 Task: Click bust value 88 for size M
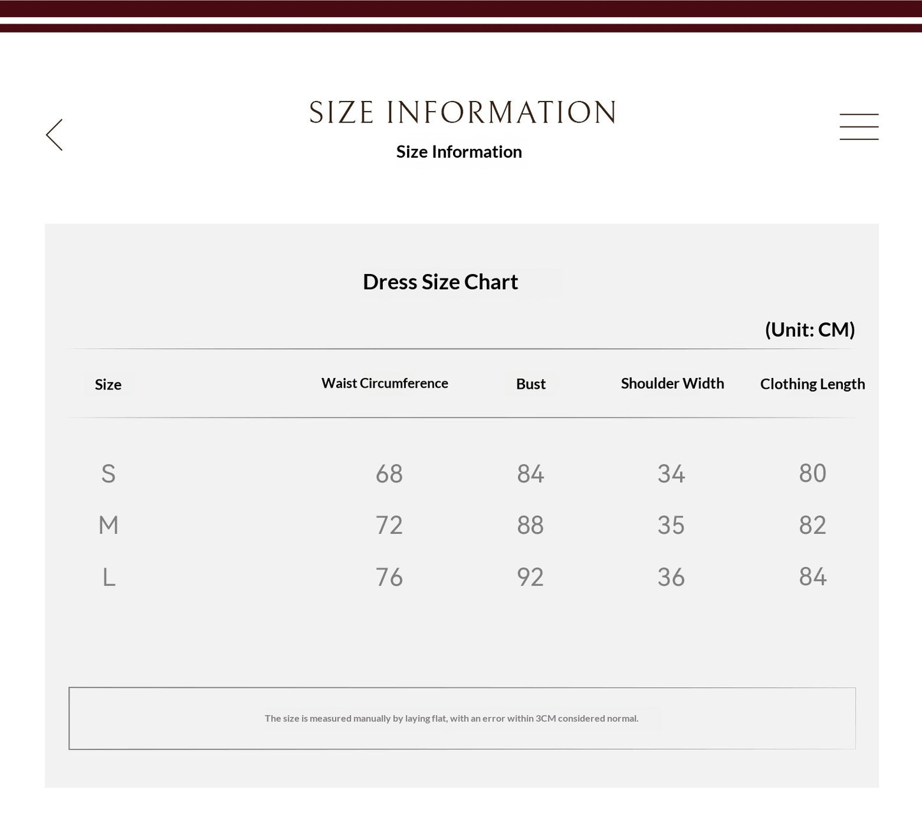[530, 525]
